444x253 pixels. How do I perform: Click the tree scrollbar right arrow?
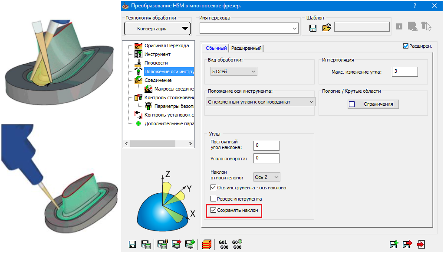point(190,143)
